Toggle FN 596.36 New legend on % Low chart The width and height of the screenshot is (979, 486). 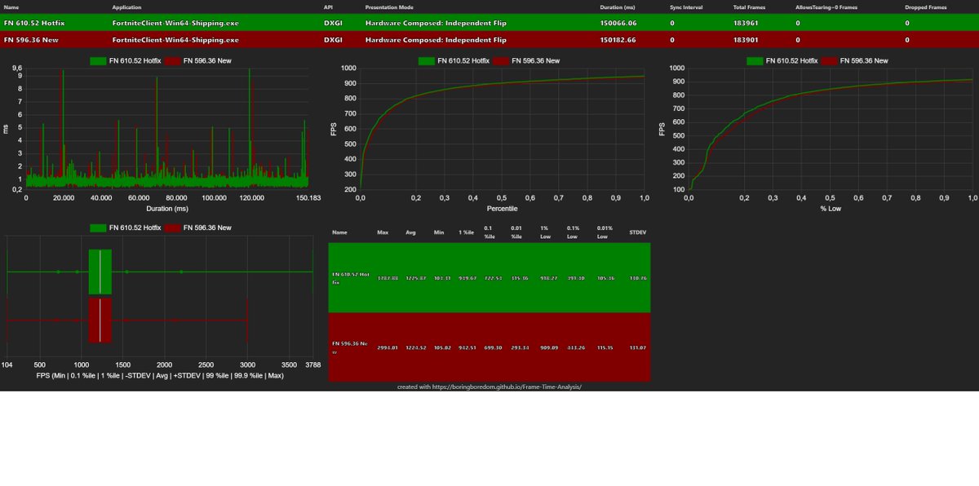pos(855,60)
